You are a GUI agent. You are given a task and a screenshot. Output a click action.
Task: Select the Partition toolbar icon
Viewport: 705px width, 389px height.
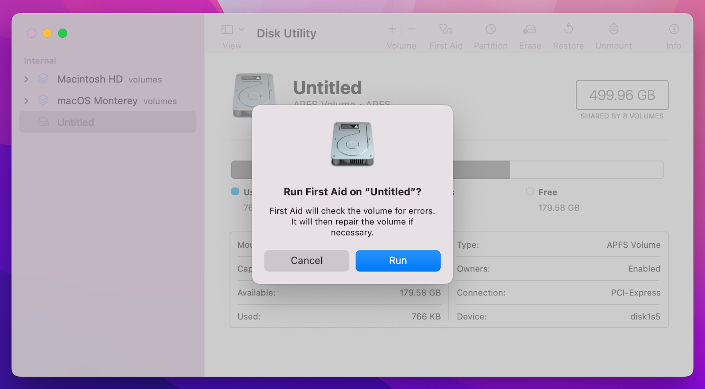(x=490, y=29)
